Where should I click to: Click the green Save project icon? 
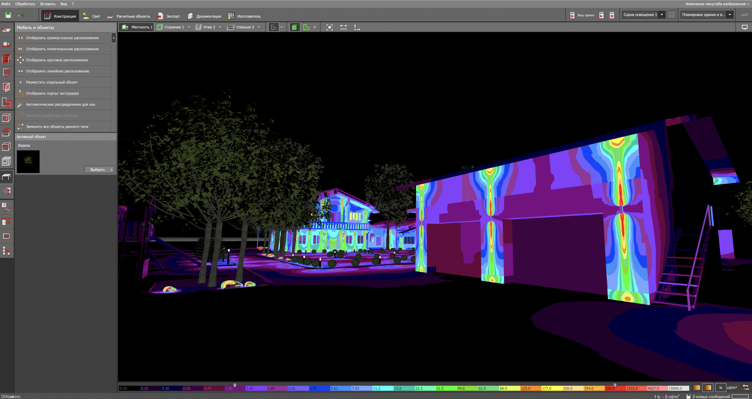[8, 15]
